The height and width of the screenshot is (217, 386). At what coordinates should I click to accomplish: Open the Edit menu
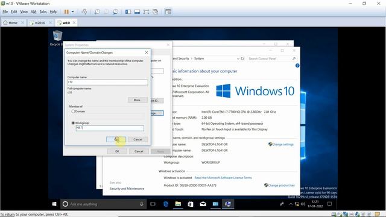[14, 11]
